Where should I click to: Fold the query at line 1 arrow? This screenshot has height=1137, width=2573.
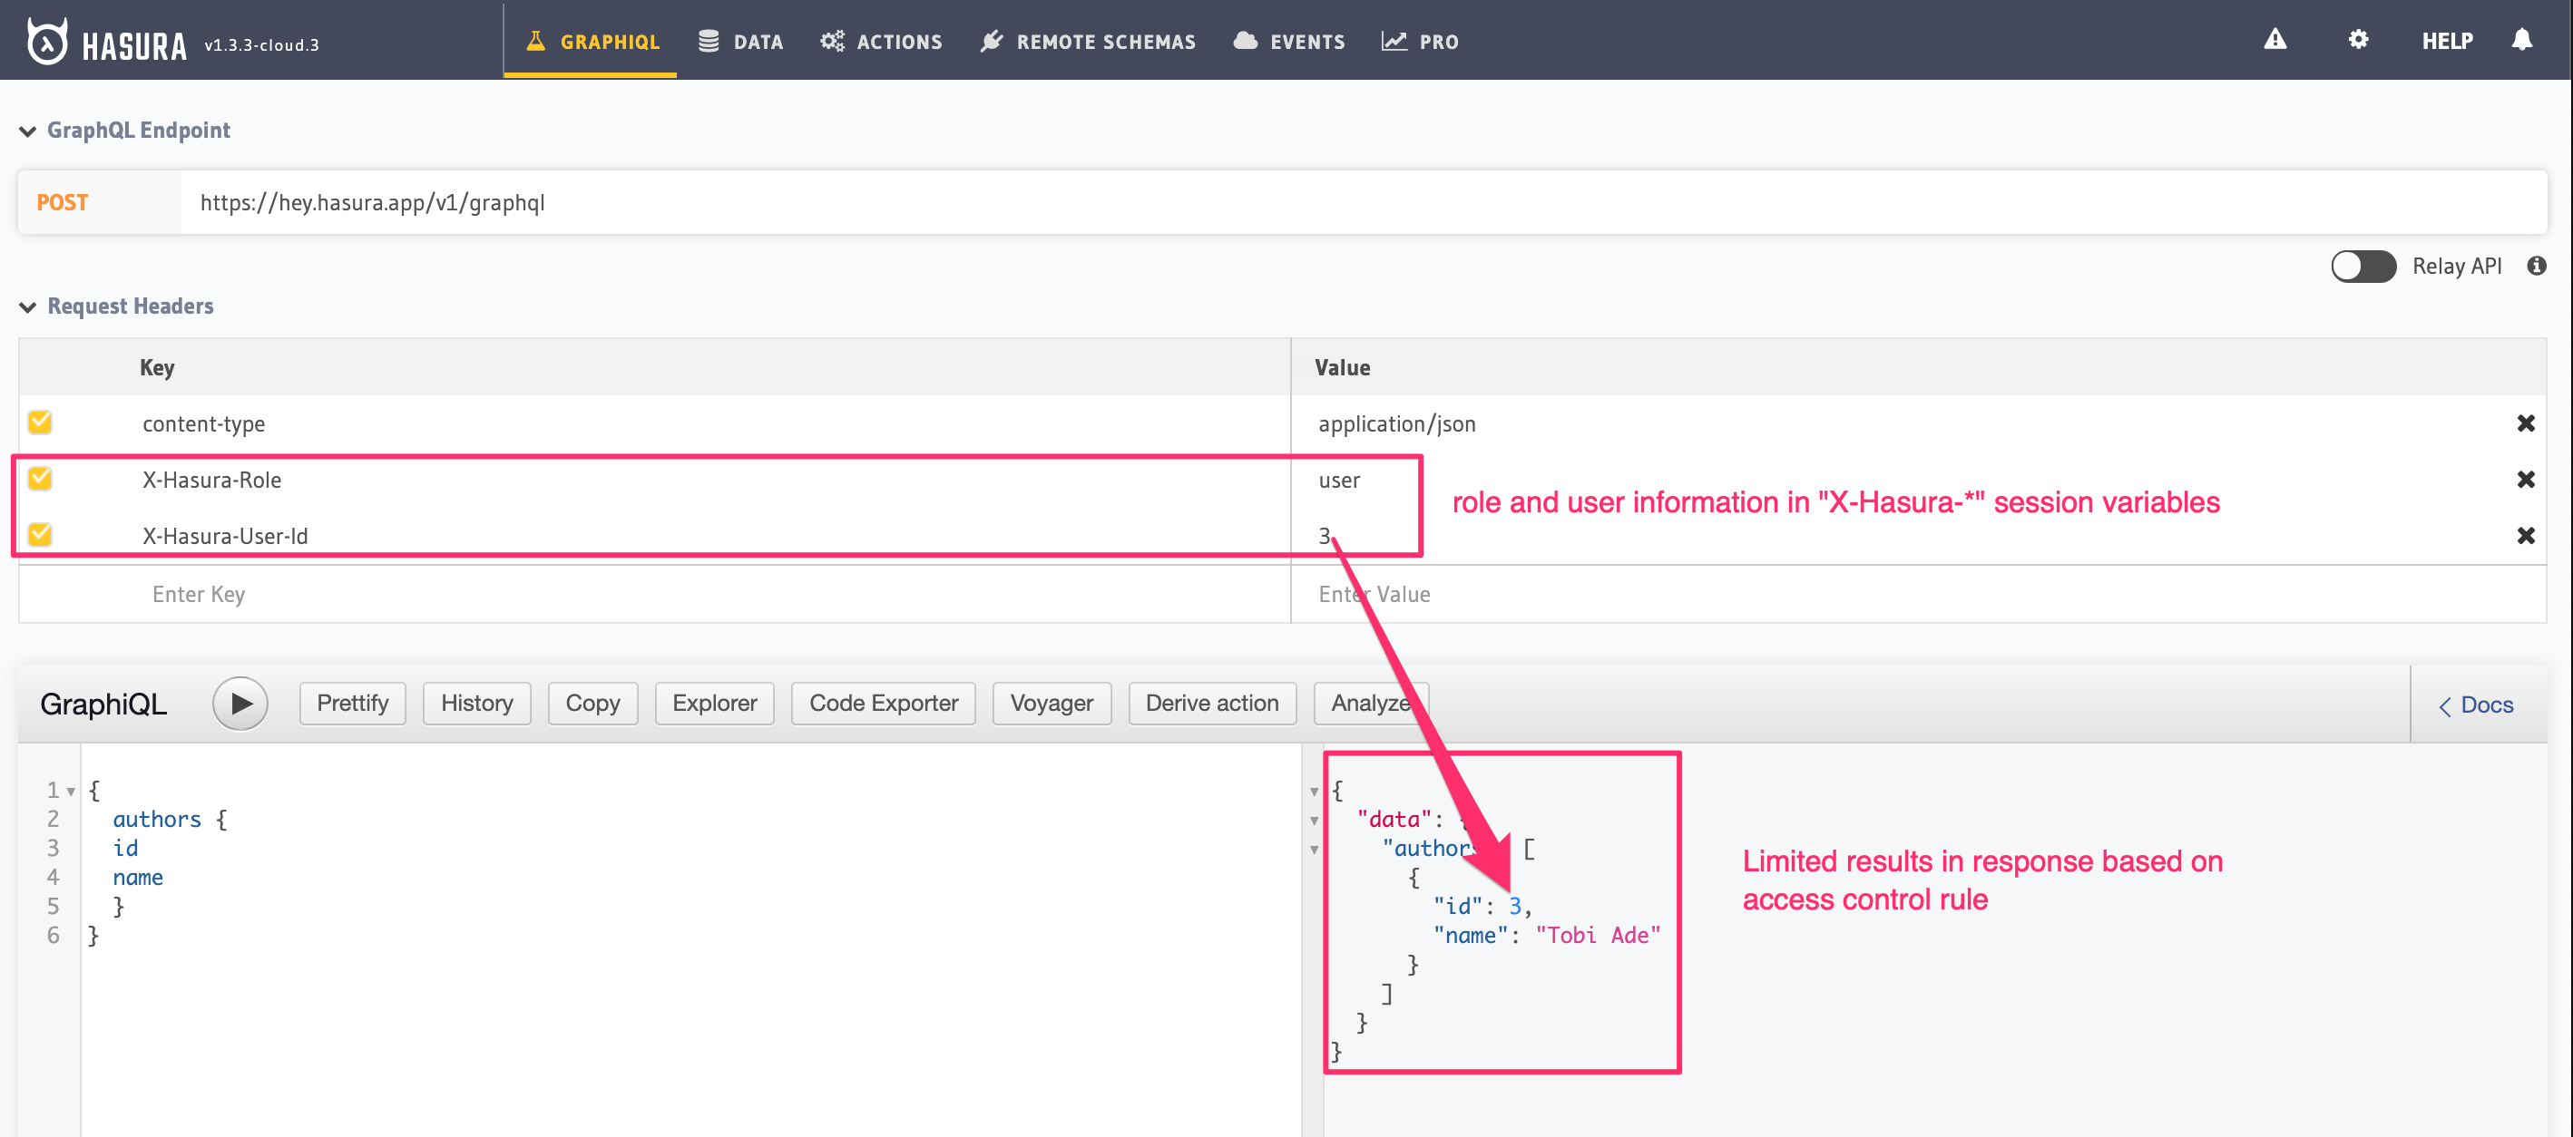pos(71,791)
